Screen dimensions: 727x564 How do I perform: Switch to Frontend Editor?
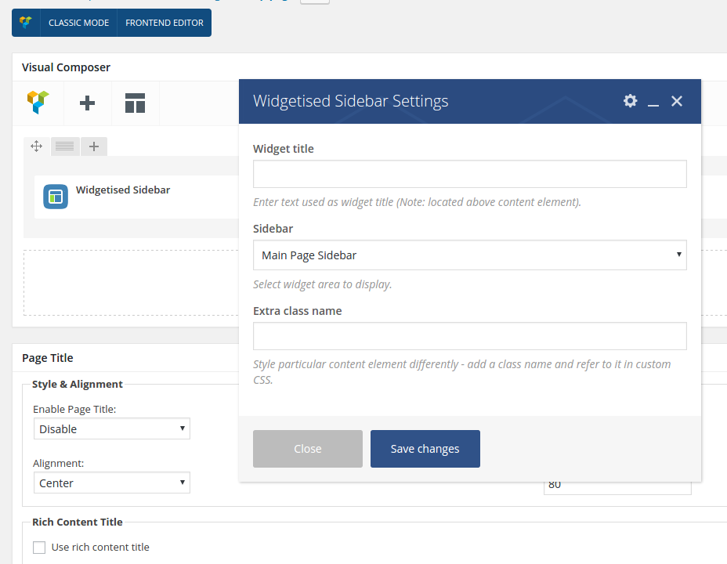point(164,23)
